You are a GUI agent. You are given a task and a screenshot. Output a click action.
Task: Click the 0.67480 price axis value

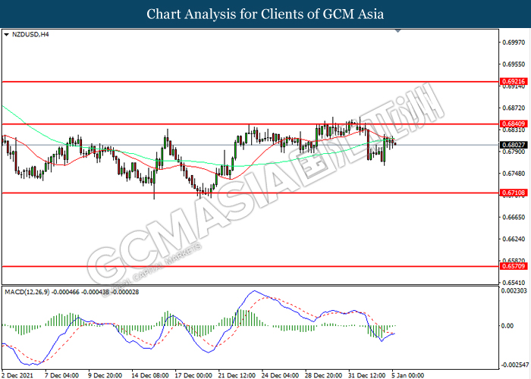(514, 174)
